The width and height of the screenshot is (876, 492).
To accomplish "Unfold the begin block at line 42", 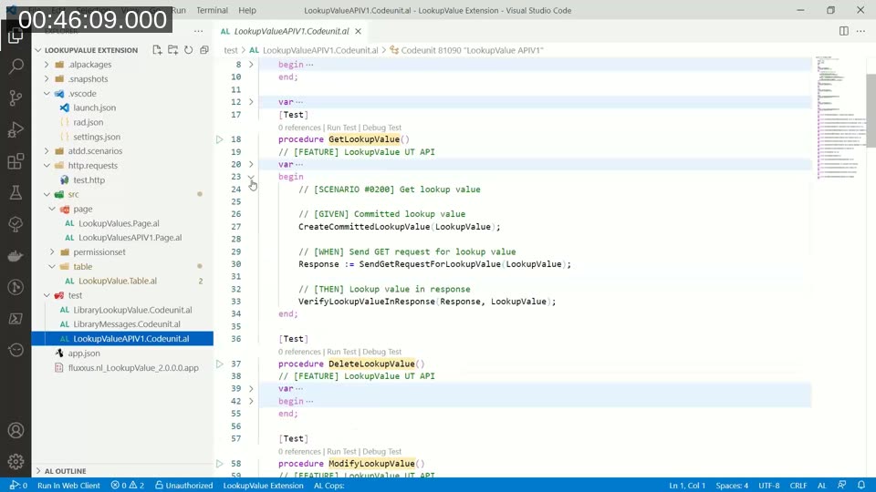I will pyautogui.click(x=251, y=401).
